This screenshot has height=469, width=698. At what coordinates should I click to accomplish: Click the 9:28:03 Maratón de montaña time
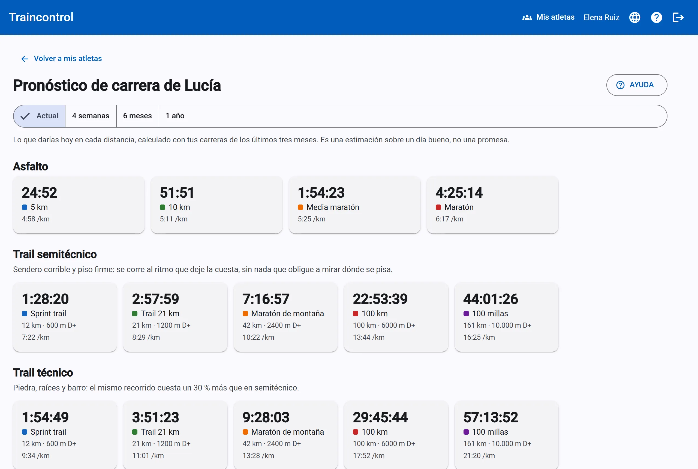266,417
